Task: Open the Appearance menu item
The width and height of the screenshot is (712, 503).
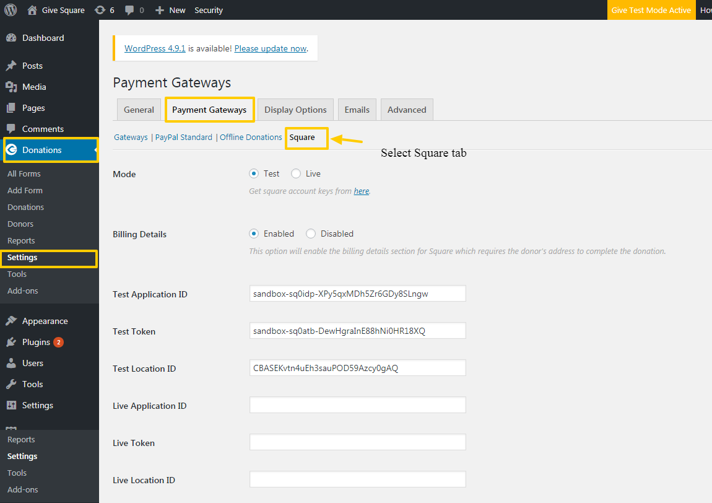Action: coord(45,321)
